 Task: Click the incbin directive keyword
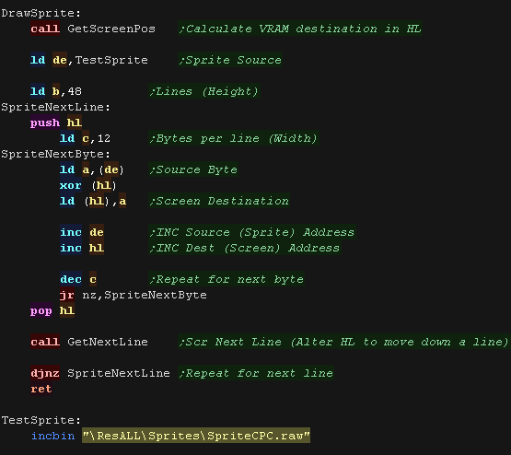point(52,436)
